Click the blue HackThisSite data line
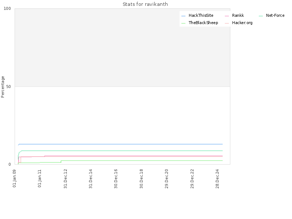Screen dimensions: 292x219 120,144
